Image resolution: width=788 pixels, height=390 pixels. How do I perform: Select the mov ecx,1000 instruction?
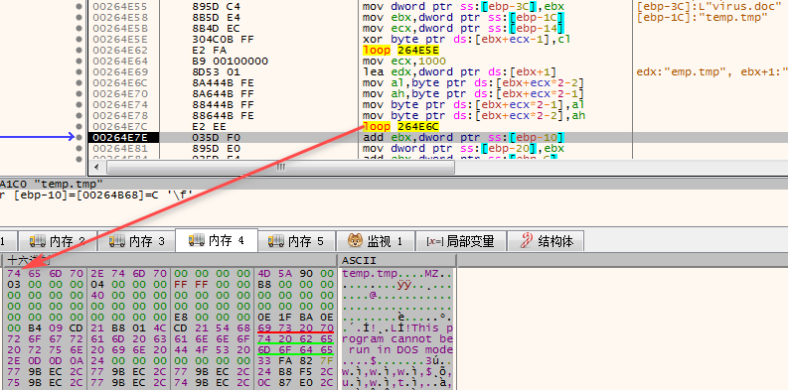pos(405,62)
